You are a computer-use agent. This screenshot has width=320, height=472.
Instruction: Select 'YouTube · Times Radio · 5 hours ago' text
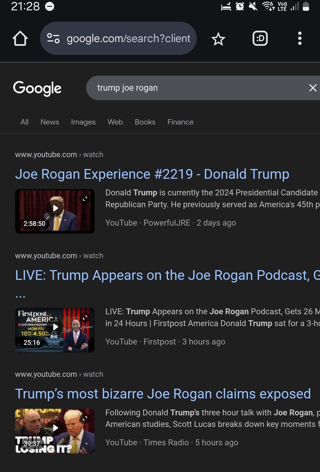pyautogui.click(x=172, y=442)
